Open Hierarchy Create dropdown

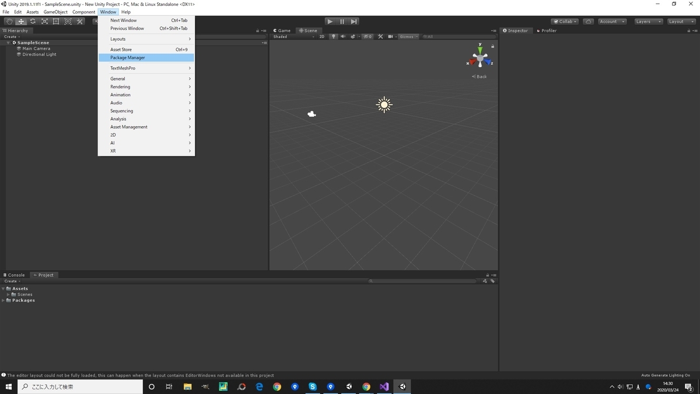click(x=12, y=37)
